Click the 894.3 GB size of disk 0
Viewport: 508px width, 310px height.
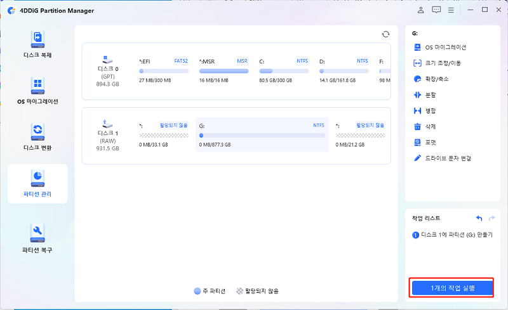[x=107, y=84]
